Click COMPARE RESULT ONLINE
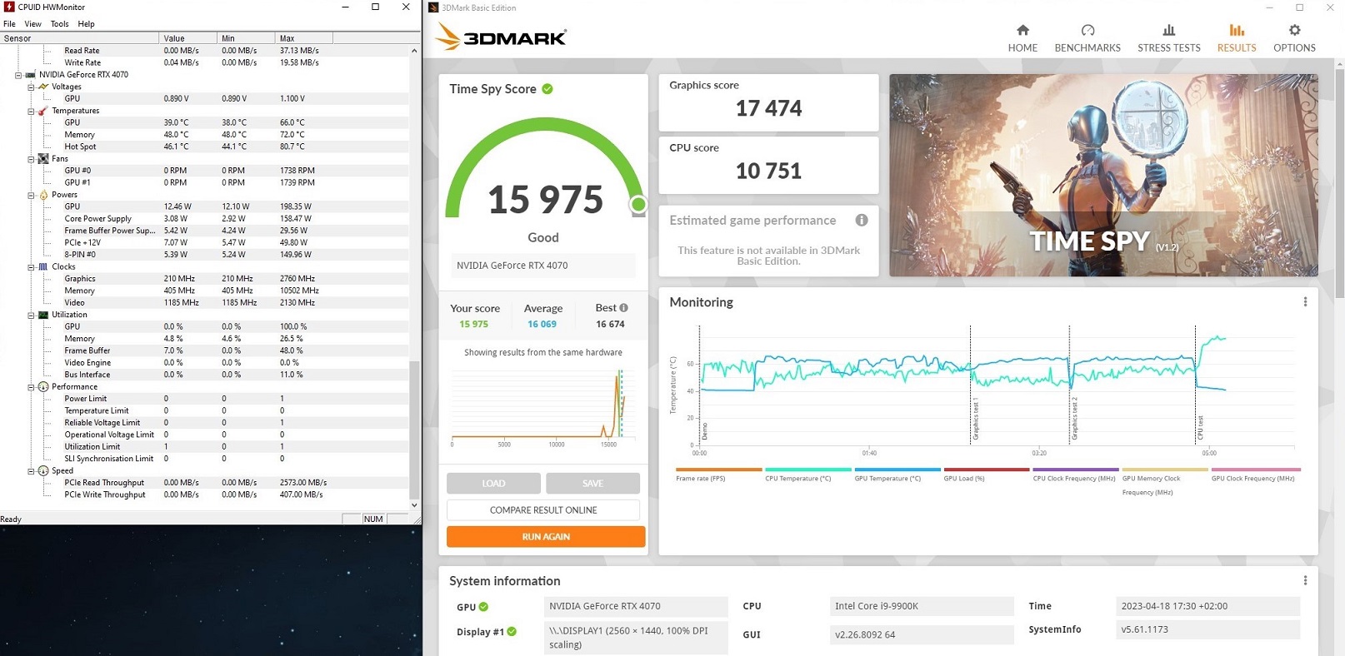 tap(543, 510)
